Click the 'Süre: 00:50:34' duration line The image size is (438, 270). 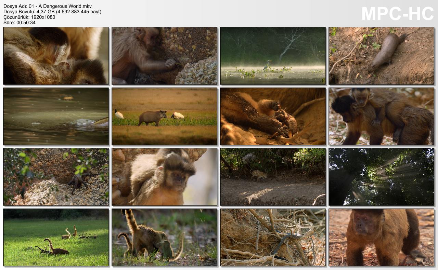click(x=20, y=23)
